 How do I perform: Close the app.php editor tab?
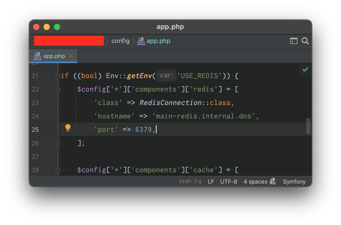(x=71, y=56)
